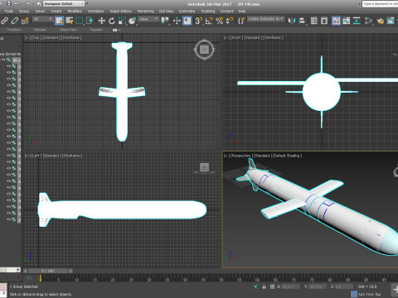Click the Select and Link chain icon
398x298 pixels.
click(4, 21)
